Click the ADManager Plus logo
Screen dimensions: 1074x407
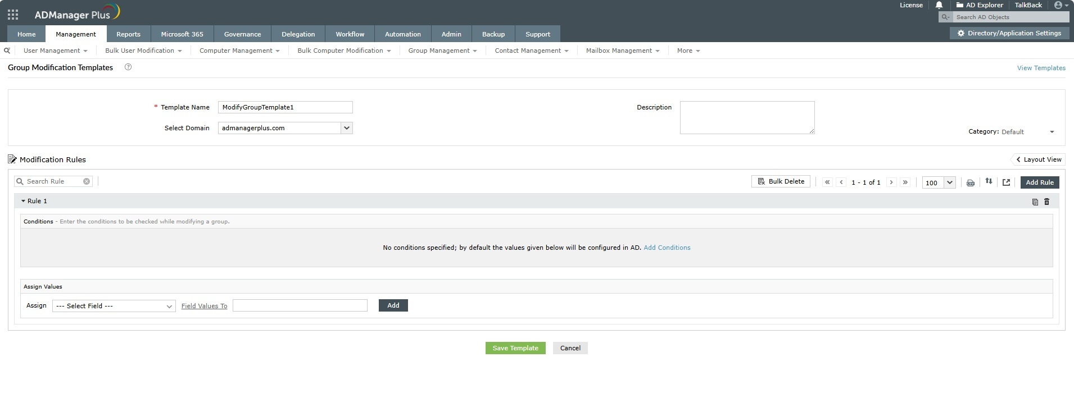click(77, 13)
